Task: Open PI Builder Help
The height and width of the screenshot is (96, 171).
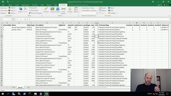Action: (111, 11)
